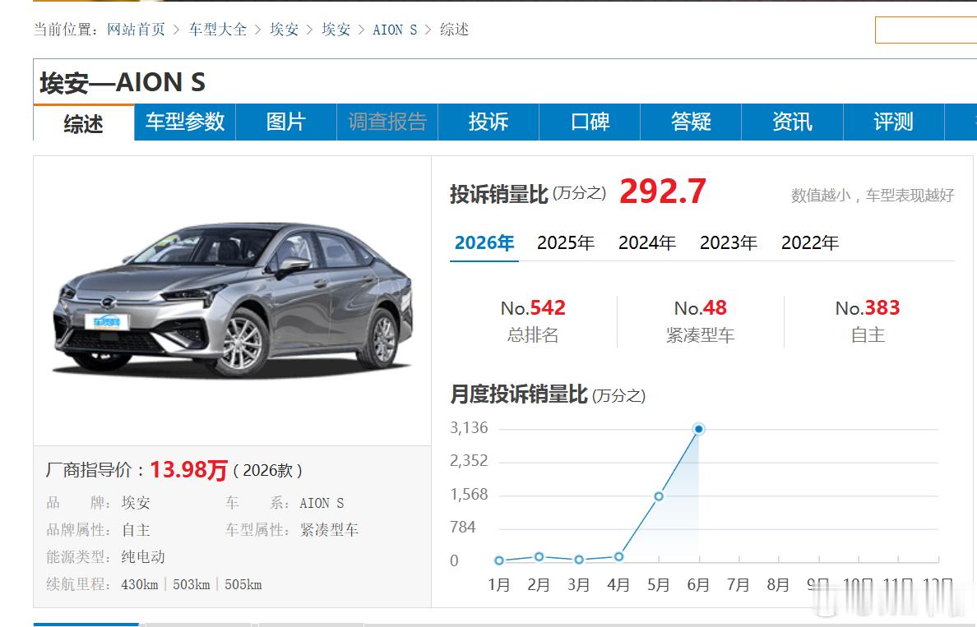Switch to the 口碑 tab
Image resolution: width=977 pixels, height=627 pixels.
click(590, 122)
